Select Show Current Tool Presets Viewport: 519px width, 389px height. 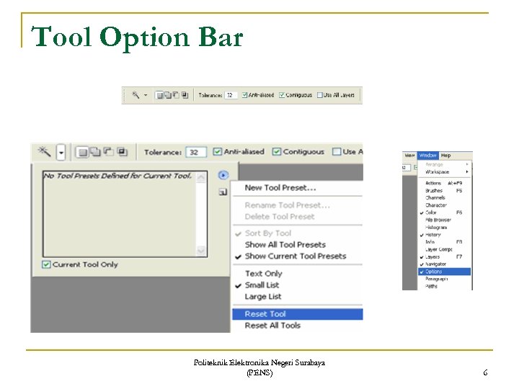pyautogui.click(x=297, y=256)
